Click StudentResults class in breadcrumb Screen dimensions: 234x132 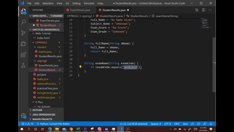point(139,16)
